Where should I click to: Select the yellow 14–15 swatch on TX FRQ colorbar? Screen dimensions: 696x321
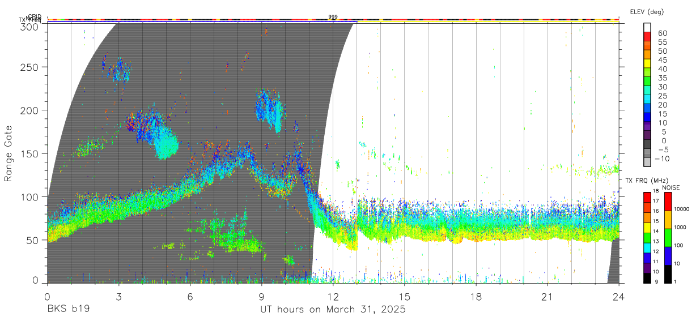coord(647,228)
